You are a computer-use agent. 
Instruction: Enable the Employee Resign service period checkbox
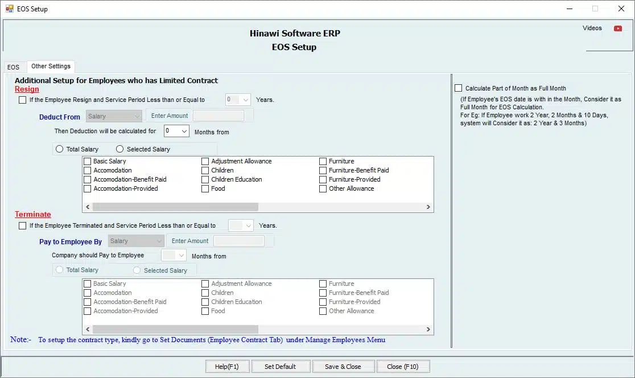[23, 100]
